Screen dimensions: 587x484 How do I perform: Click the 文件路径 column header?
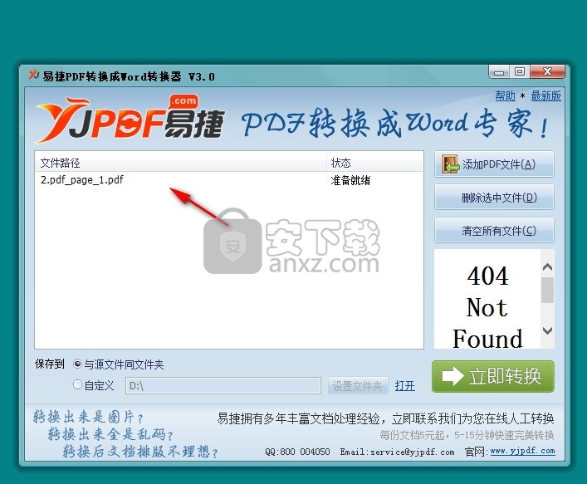[181, 163]
